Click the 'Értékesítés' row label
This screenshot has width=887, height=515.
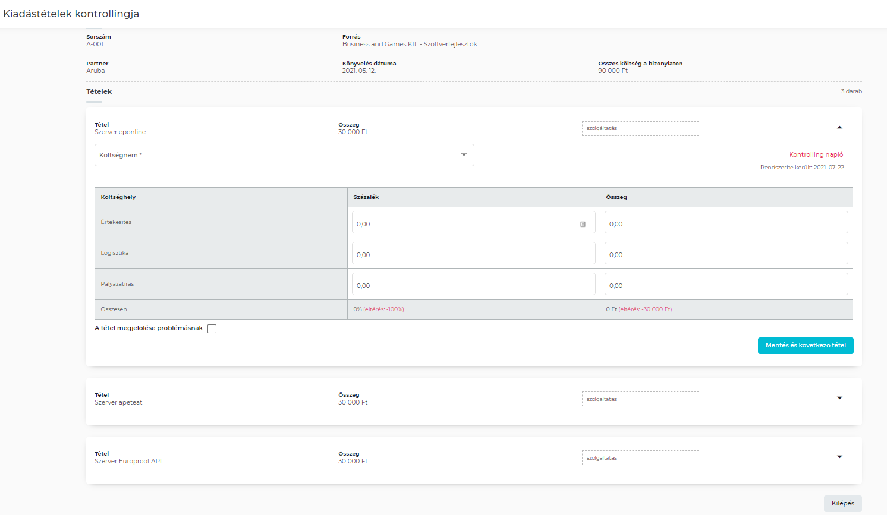click(116, 222)
